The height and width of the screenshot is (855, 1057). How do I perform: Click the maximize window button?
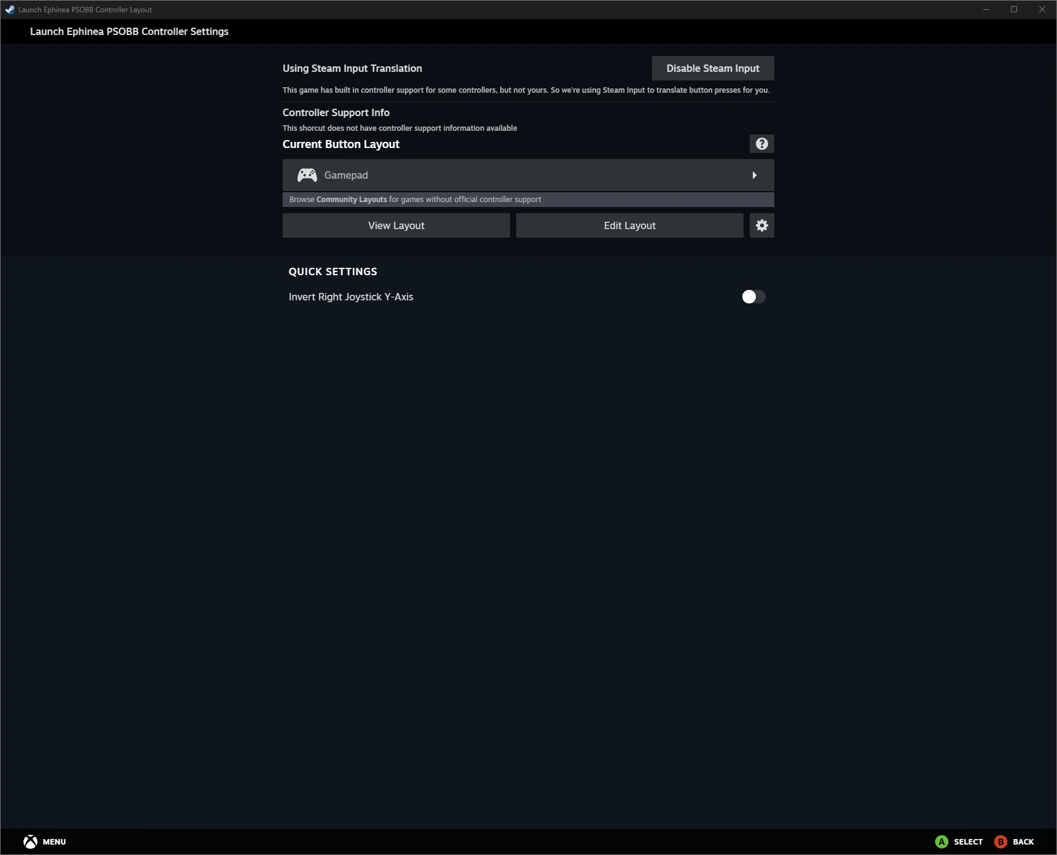point(1014,9)
